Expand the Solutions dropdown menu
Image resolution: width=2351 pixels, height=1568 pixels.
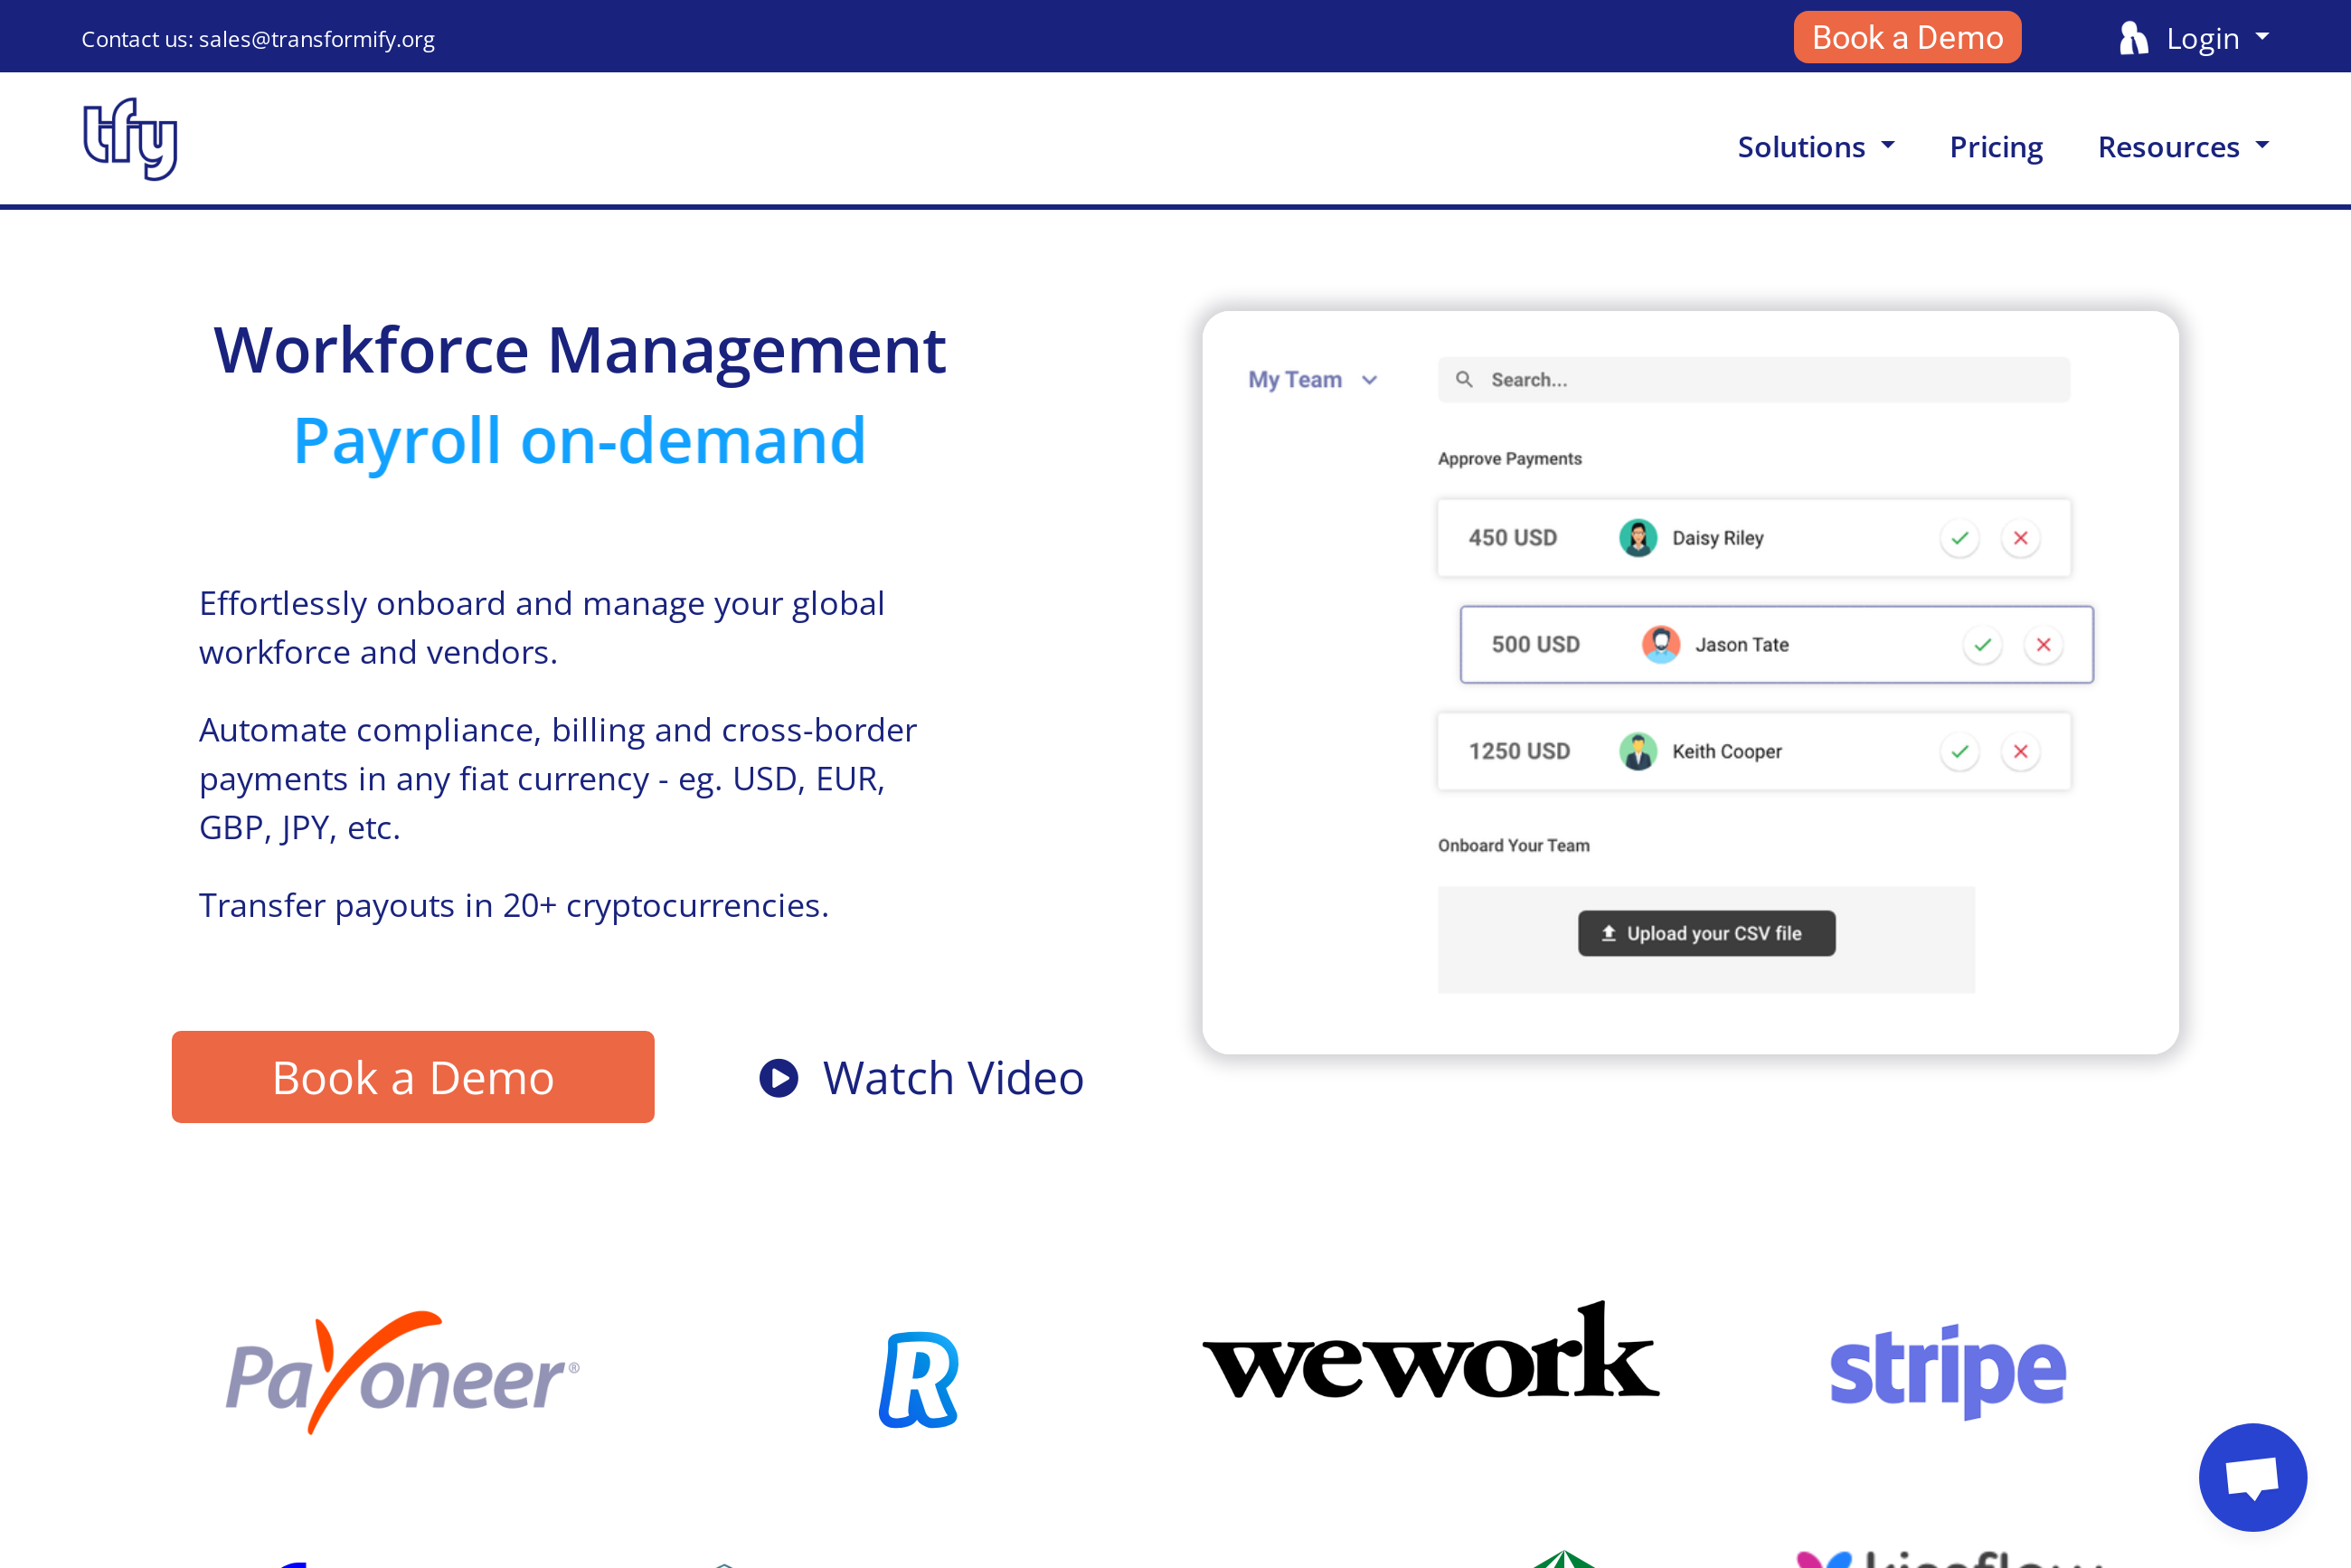[x=1815, y=147]
